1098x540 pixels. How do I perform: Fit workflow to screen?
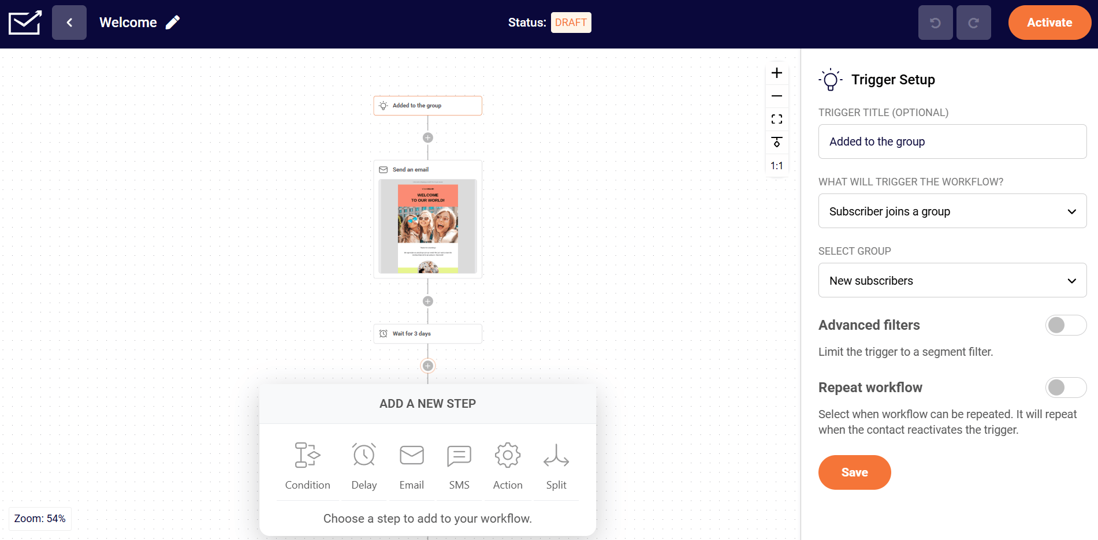point(777,119)
